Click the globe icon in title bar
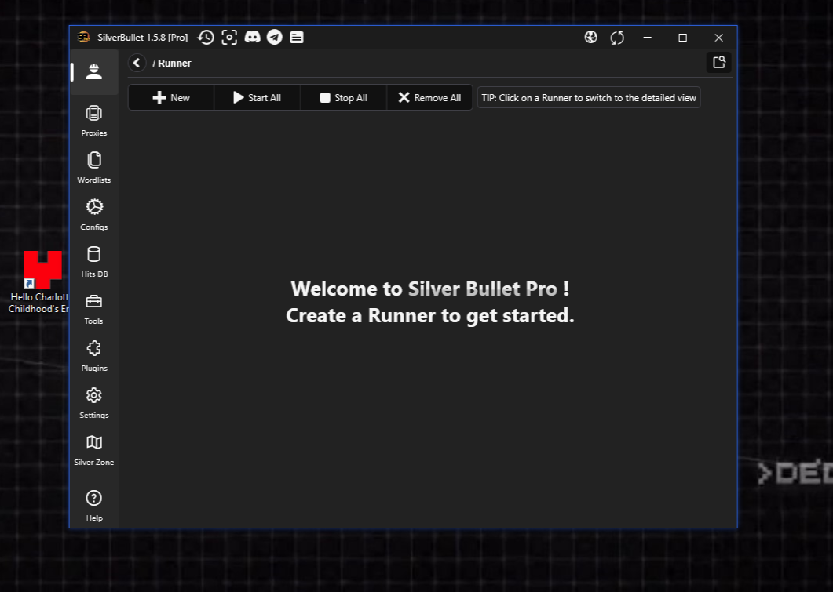 590,37
